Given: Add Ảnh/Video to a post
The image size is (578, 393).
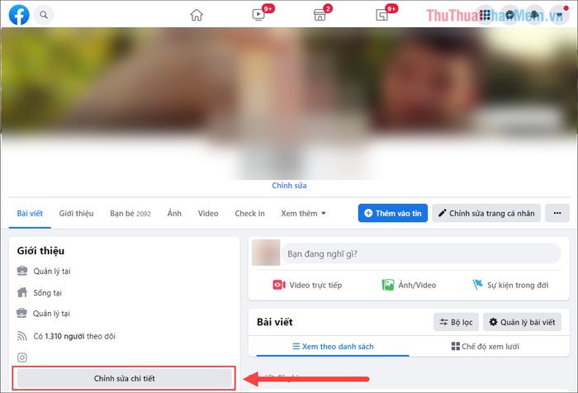Looking at the screenshot, I should point(409,285).
